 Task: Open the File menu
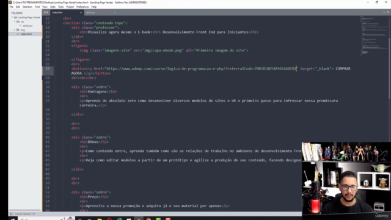pos(11,7)
